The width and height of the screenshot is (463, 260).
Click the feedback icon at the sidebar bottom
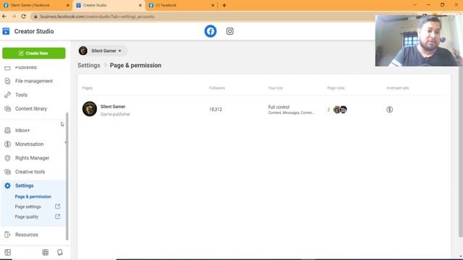tap(60, 252)
